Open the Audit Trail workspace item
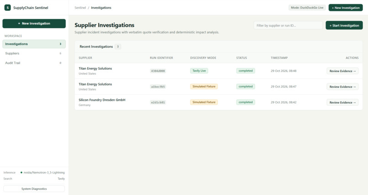This screenshot has width=368, height=195. click(x=34, y=63)
